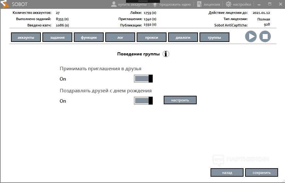The image size is (285, 183).
Task: Open предложить идею link
Action: [175, 4]
